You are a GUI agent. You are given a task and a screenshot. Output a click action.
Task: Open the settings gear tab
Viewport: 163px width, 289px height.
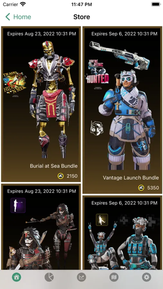[146, 277]
